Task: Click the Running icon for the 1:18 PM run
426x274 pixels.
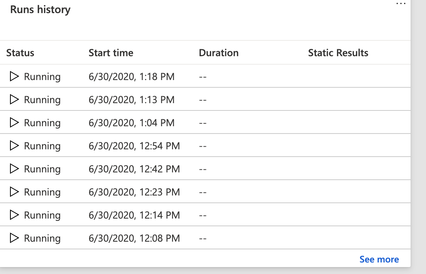Action: (x=14, y=77)
